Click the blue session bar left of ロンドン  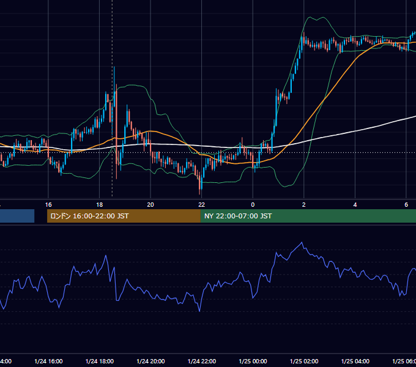(x=17, y=216)
